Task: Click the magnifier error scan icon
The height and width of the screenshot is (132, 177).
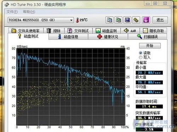Action: [x=139, y=37]
